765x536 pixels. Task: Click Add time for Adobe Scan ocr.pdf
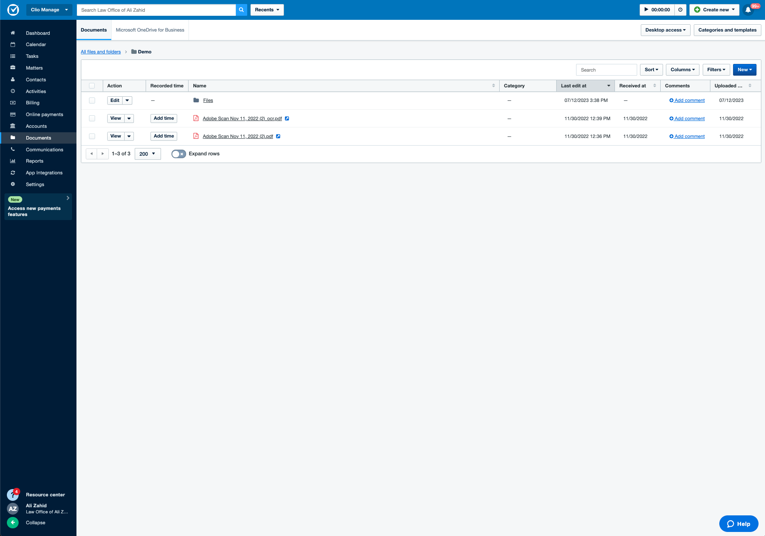(x=163, y=118)
